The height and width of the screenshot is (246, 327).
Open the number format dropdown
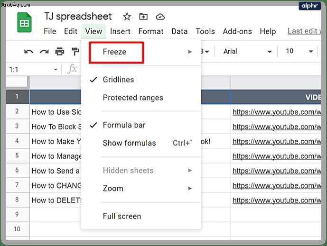point(205,52)
